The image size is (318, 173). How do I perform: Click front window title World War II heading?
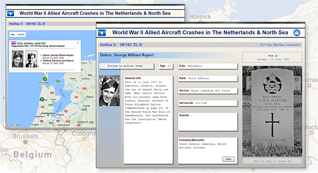click(200, 33)
